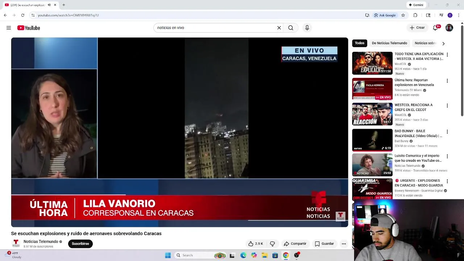Open the 'WESTCOL REACCIONA' 53:17 thumbnail
This screenshot has width=464, height=261.
tap(372, 114)
